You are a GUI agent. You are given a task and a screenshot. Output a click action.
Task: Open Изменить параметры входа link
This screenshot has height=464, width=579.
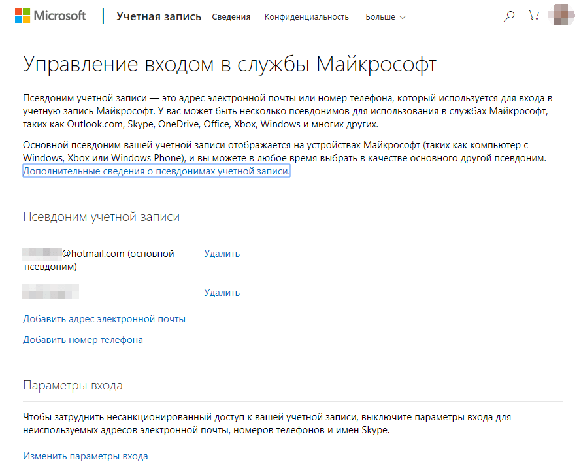[86, 456]
